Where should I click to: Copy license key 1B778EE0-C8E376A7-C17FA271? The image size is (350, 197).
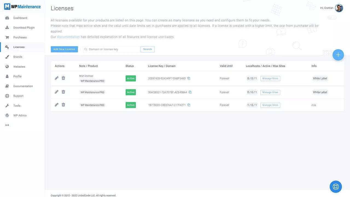(x=189, y=105)
